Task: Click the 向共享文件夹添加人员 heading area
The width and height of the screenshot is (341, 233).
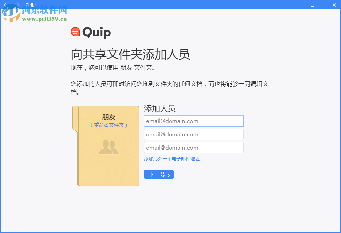Action: 131,55
